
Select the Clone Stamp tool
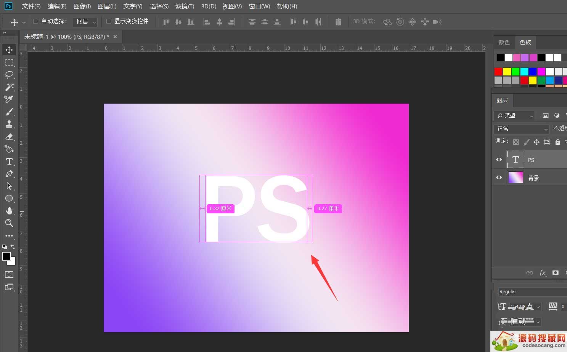[9, 124]
